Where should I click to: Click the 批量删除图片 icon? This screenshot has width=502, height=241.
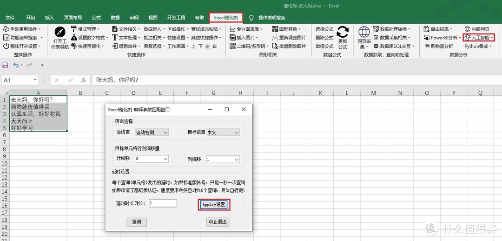[x=275, y=46]
